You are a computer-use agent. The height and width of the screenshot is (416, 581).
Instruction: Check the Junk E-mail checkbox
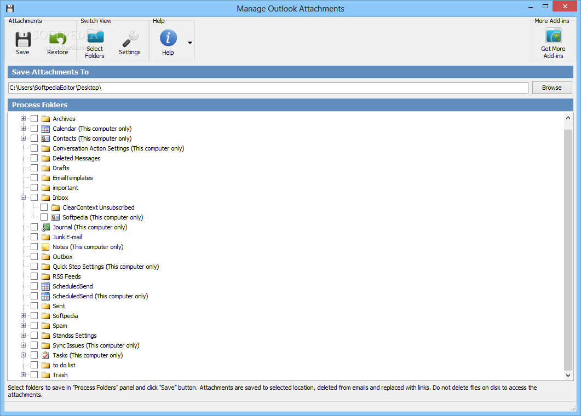click(x=34, y=236)
